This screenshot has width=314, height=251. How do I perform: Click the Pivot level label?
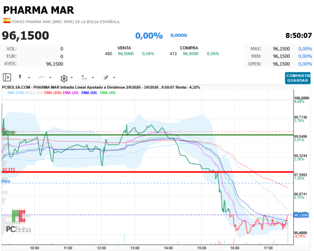click(x=6, y=181)
